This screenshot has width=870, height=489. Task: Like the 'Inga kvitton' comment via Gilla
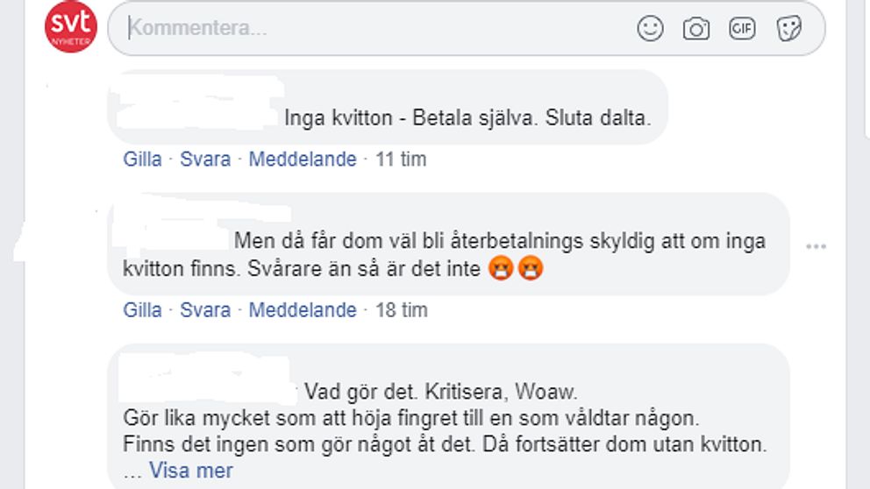[x=142, y=159]
